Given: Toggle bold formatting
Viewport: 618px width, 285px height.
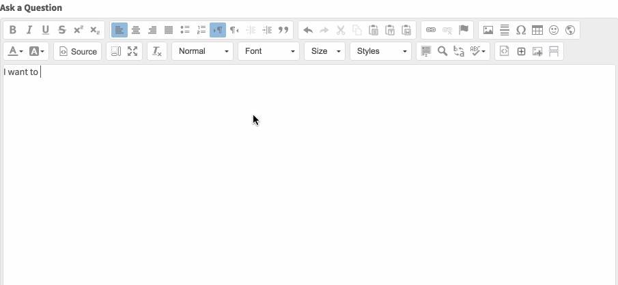Looking at the screenshot, I should (13, 30).
